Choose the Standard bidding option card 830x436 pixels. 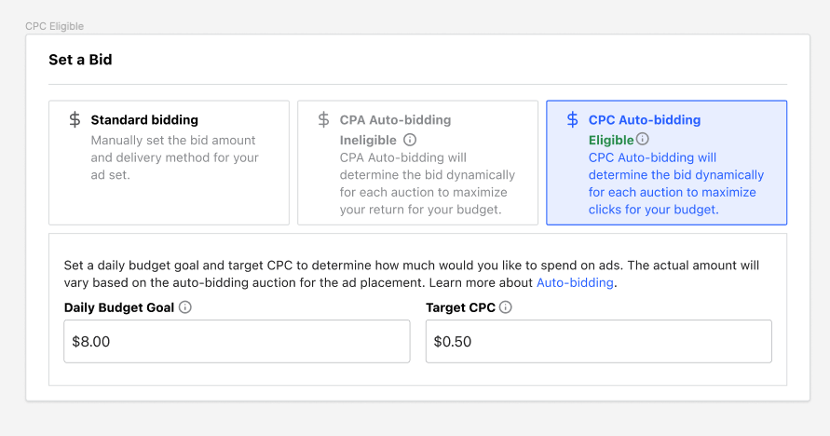point(169,163)
